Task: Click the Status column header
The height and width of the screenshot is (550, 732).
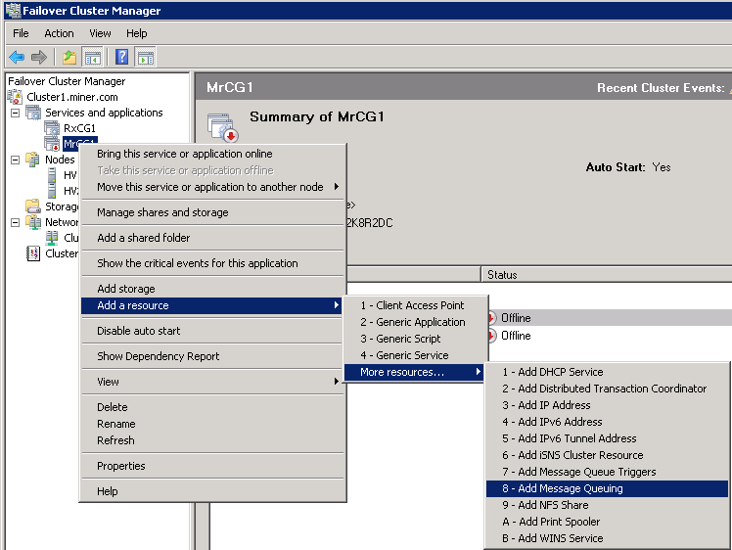Action: coord(502,275)
